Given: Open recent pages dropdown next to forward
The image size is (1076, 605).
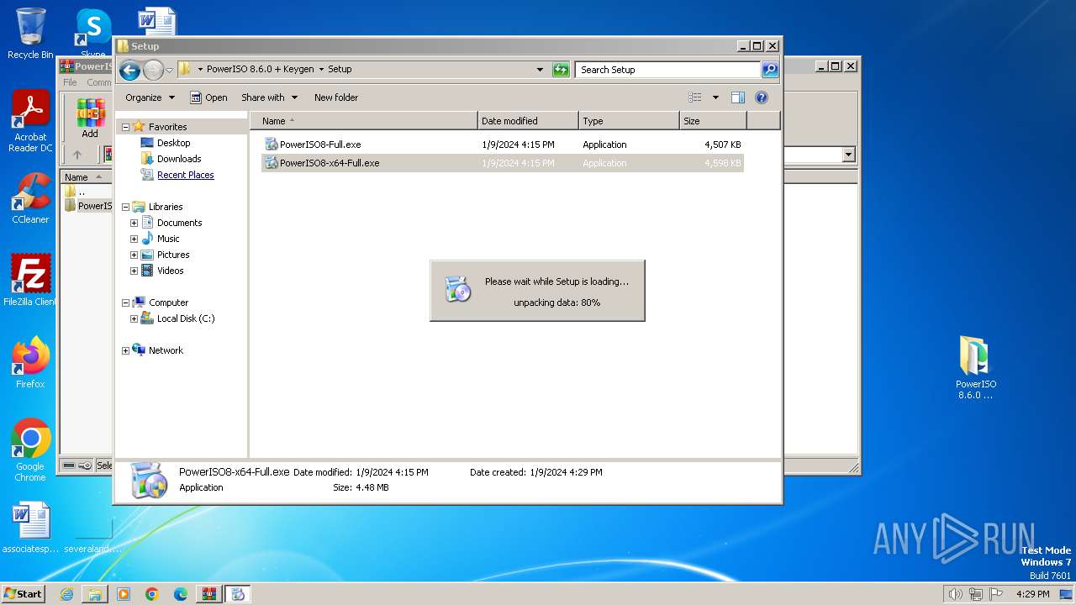Looking at the screenshot, I should 169,70.
